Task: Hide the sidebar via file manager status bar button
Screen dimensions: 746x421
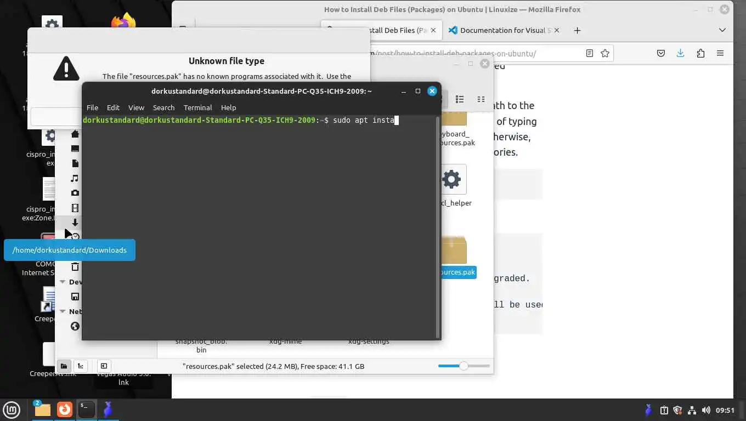Action: (x=104, y=366)
